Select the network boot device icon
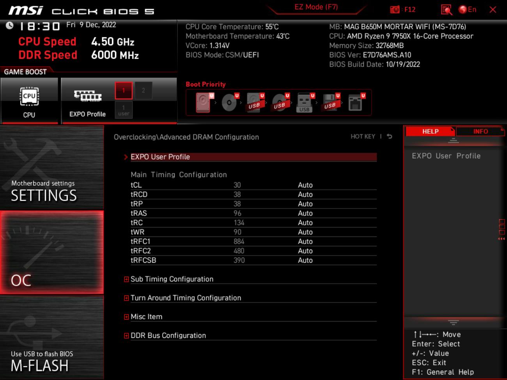This screenshot has height=380, width=507. (356, 103)
